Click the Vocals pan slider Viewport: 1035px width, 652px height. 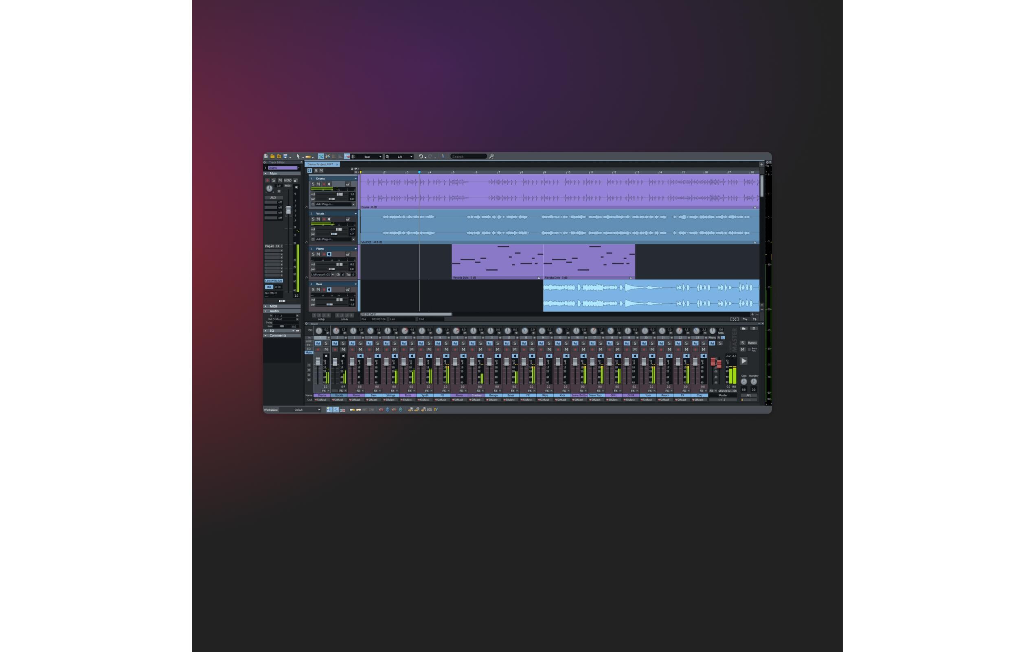334,234
